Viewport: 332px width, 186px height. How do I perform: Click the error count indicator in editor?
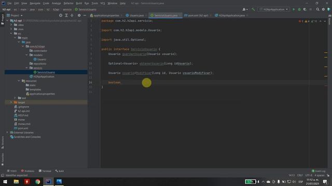tap(301, 21)
